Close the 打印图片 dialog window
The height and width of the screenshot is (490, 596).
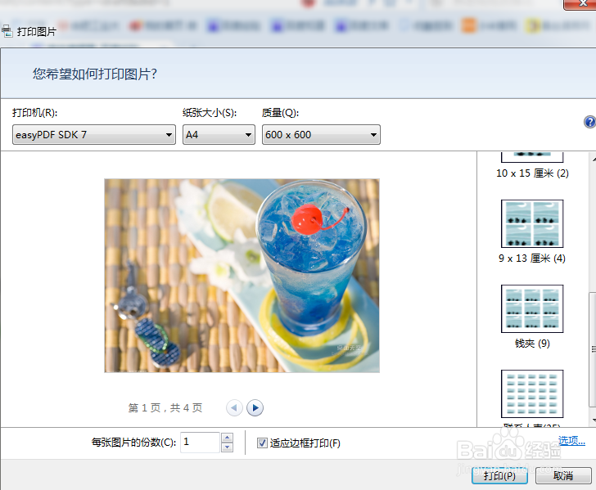581,4
